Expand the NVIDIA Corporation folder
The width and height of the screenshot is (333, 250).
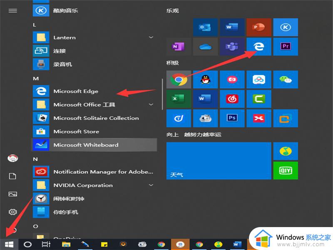click(151, 185)
